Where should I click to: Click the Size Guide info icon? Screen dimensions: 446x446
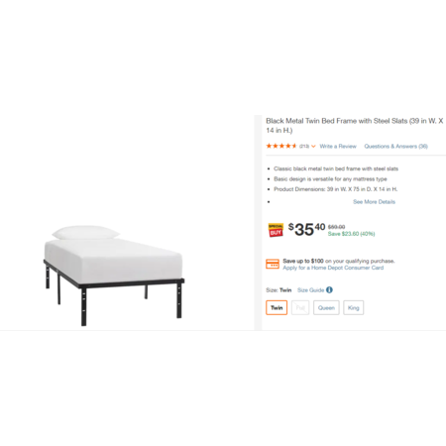(x=329, y=290)
